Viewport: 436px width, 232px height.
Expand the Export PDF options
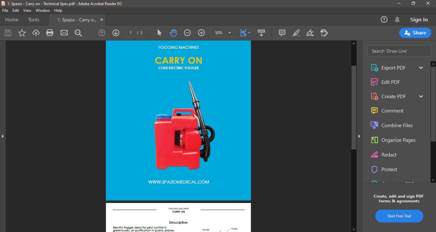pos(421,68)
